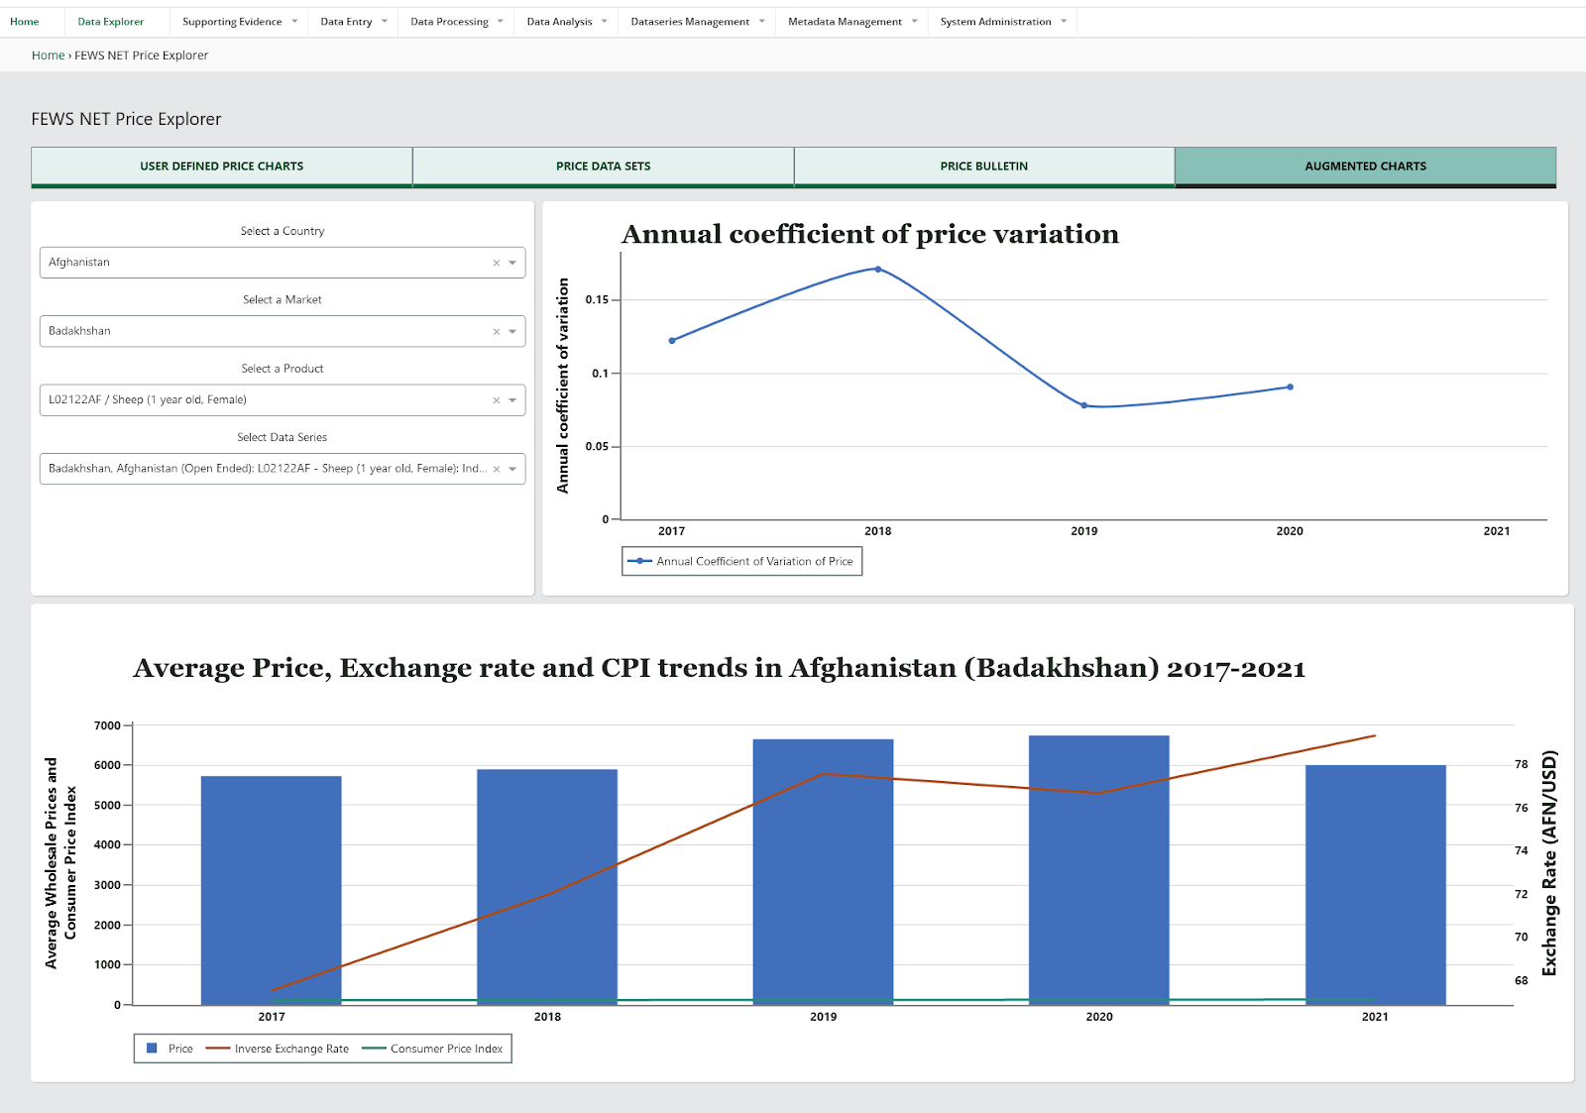Toggle Annual Coefficient of Variation legend

pos(742,562)
